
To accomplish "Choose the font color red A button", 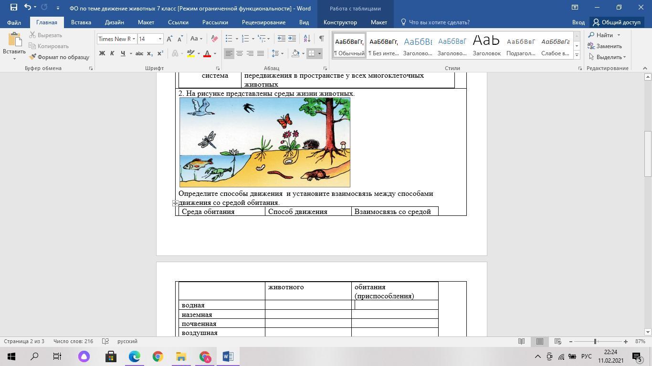I will click(x=207, y=53).
